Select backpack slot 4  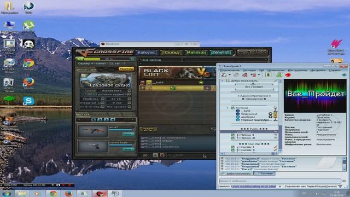(x=113, y=120)
